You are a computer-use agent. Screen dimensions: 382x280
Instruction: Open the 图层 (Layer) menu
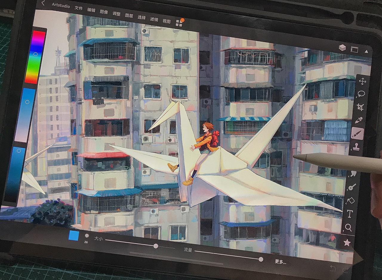[129, 16]
